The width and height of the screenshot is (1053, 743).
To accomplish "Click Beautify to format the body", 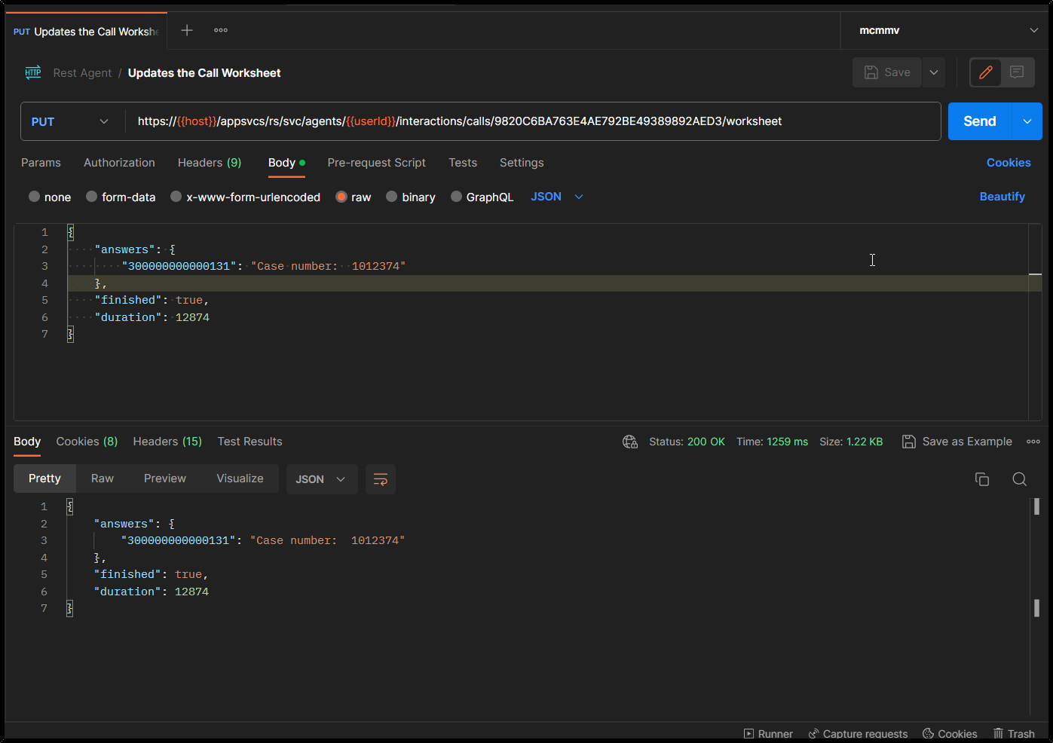I will 1002,197.
